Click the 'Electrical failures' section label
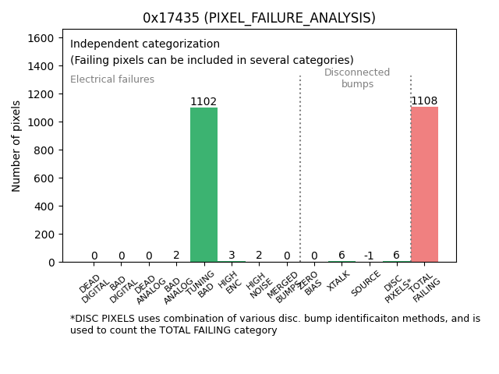499x374 pixels. [112, 79]
